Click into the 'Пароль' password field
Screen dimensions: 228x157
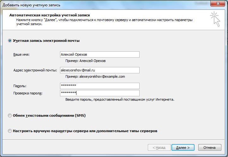[99, 86]
